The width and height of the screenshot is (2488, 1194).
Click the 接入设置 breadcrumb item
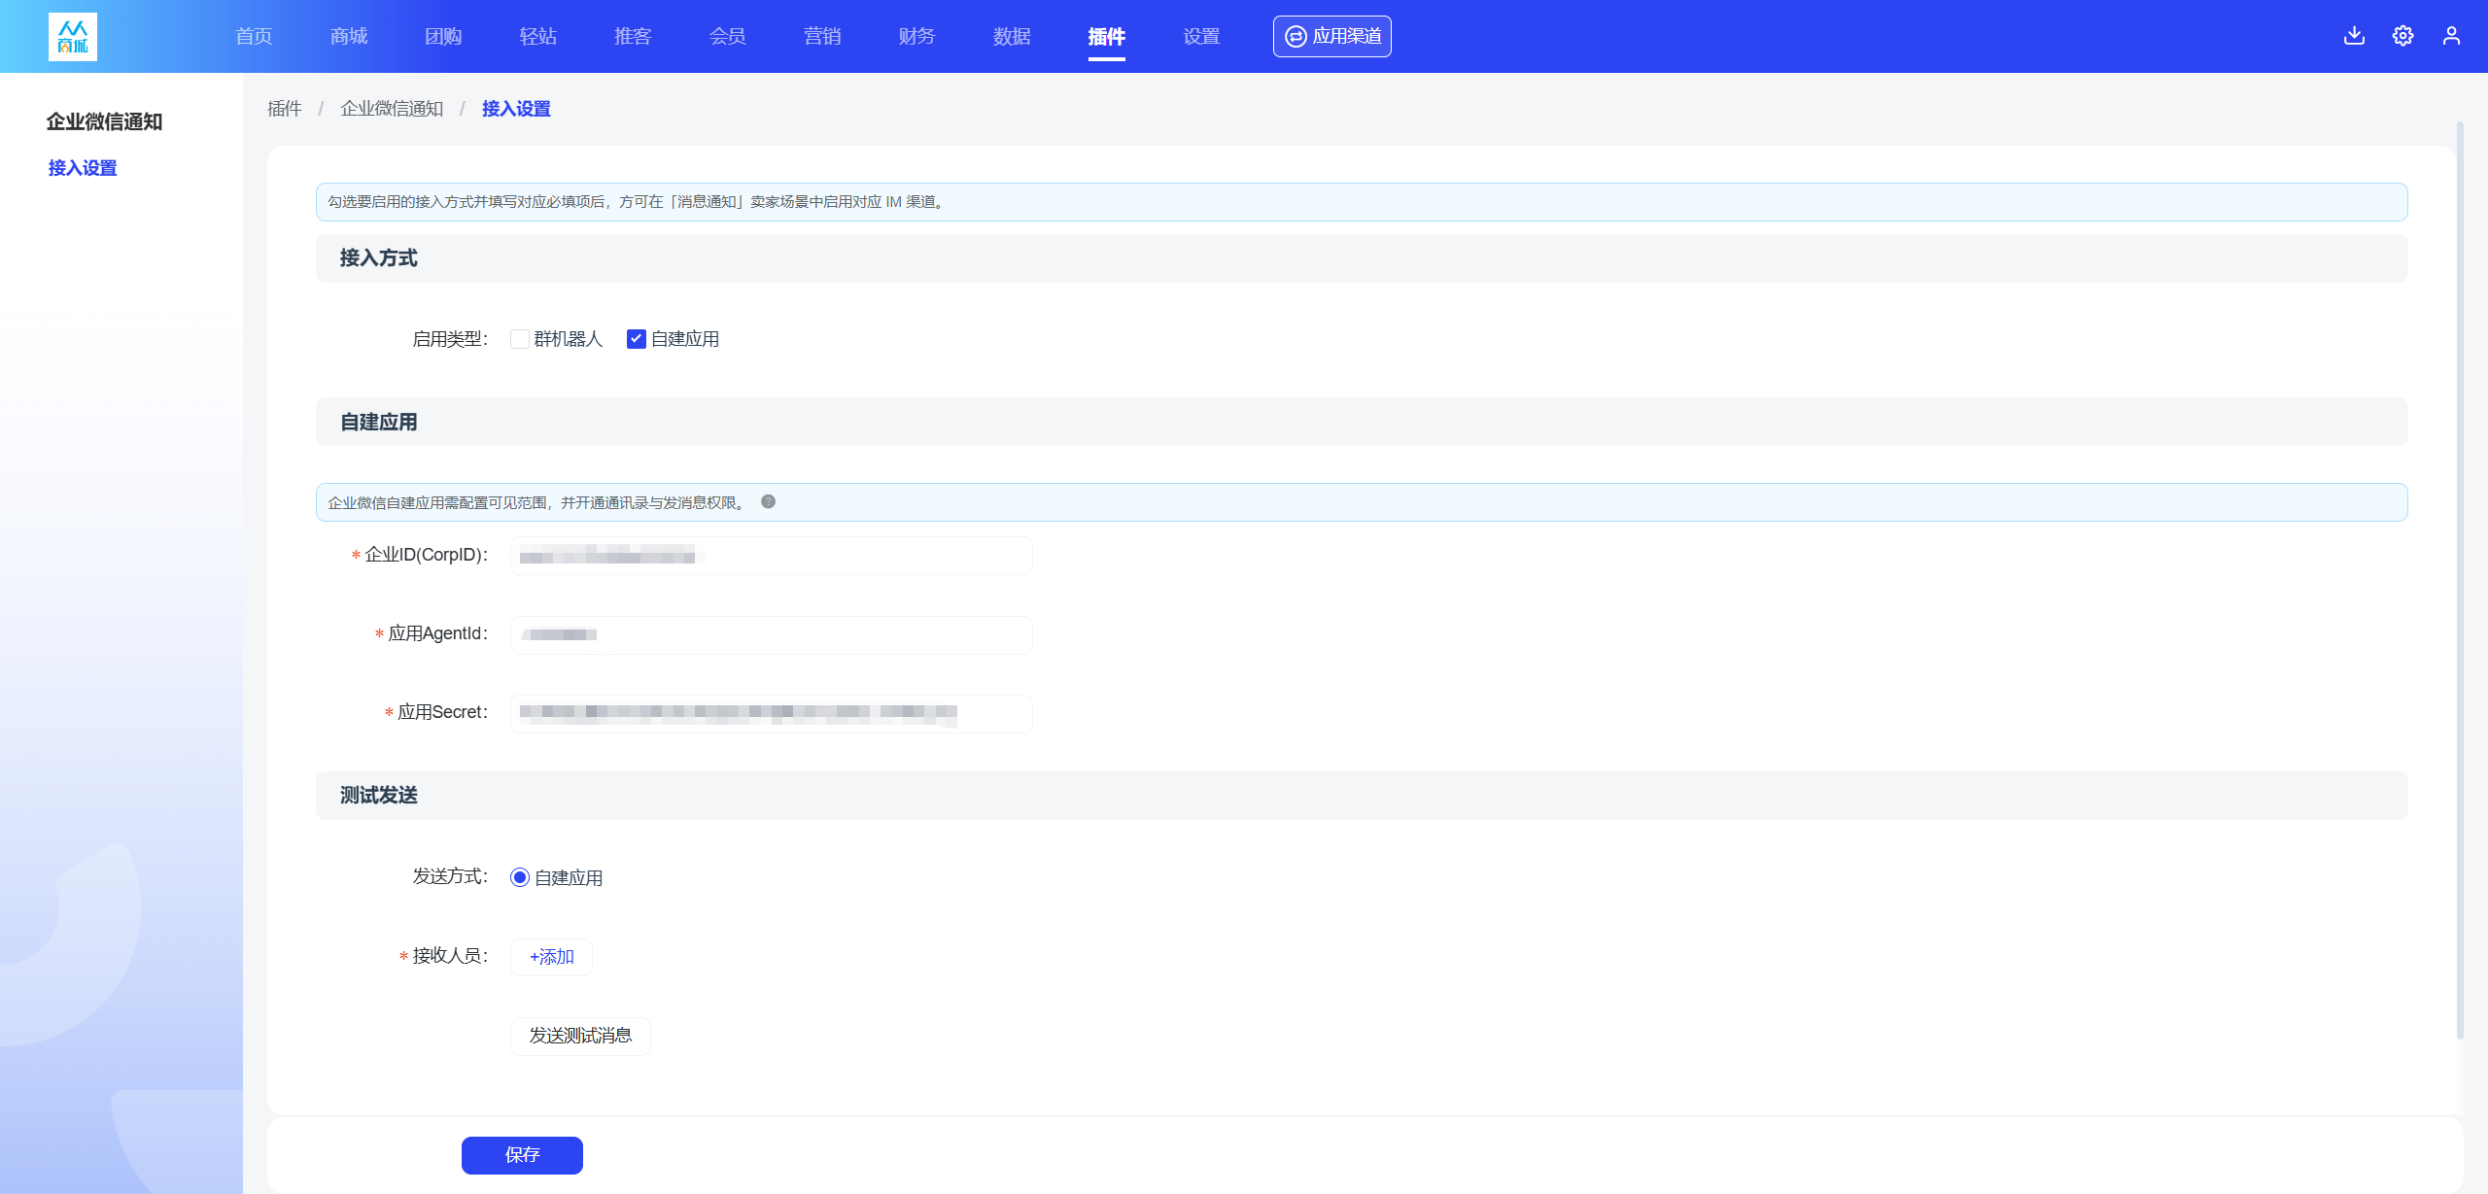point(516,109)
